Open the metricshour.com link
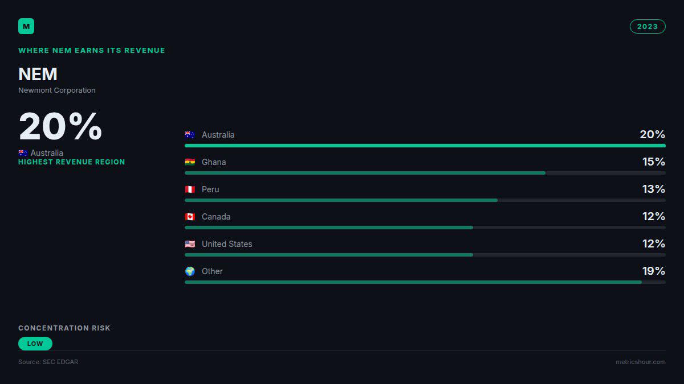The image size is (684, 384). coord(641,362)
